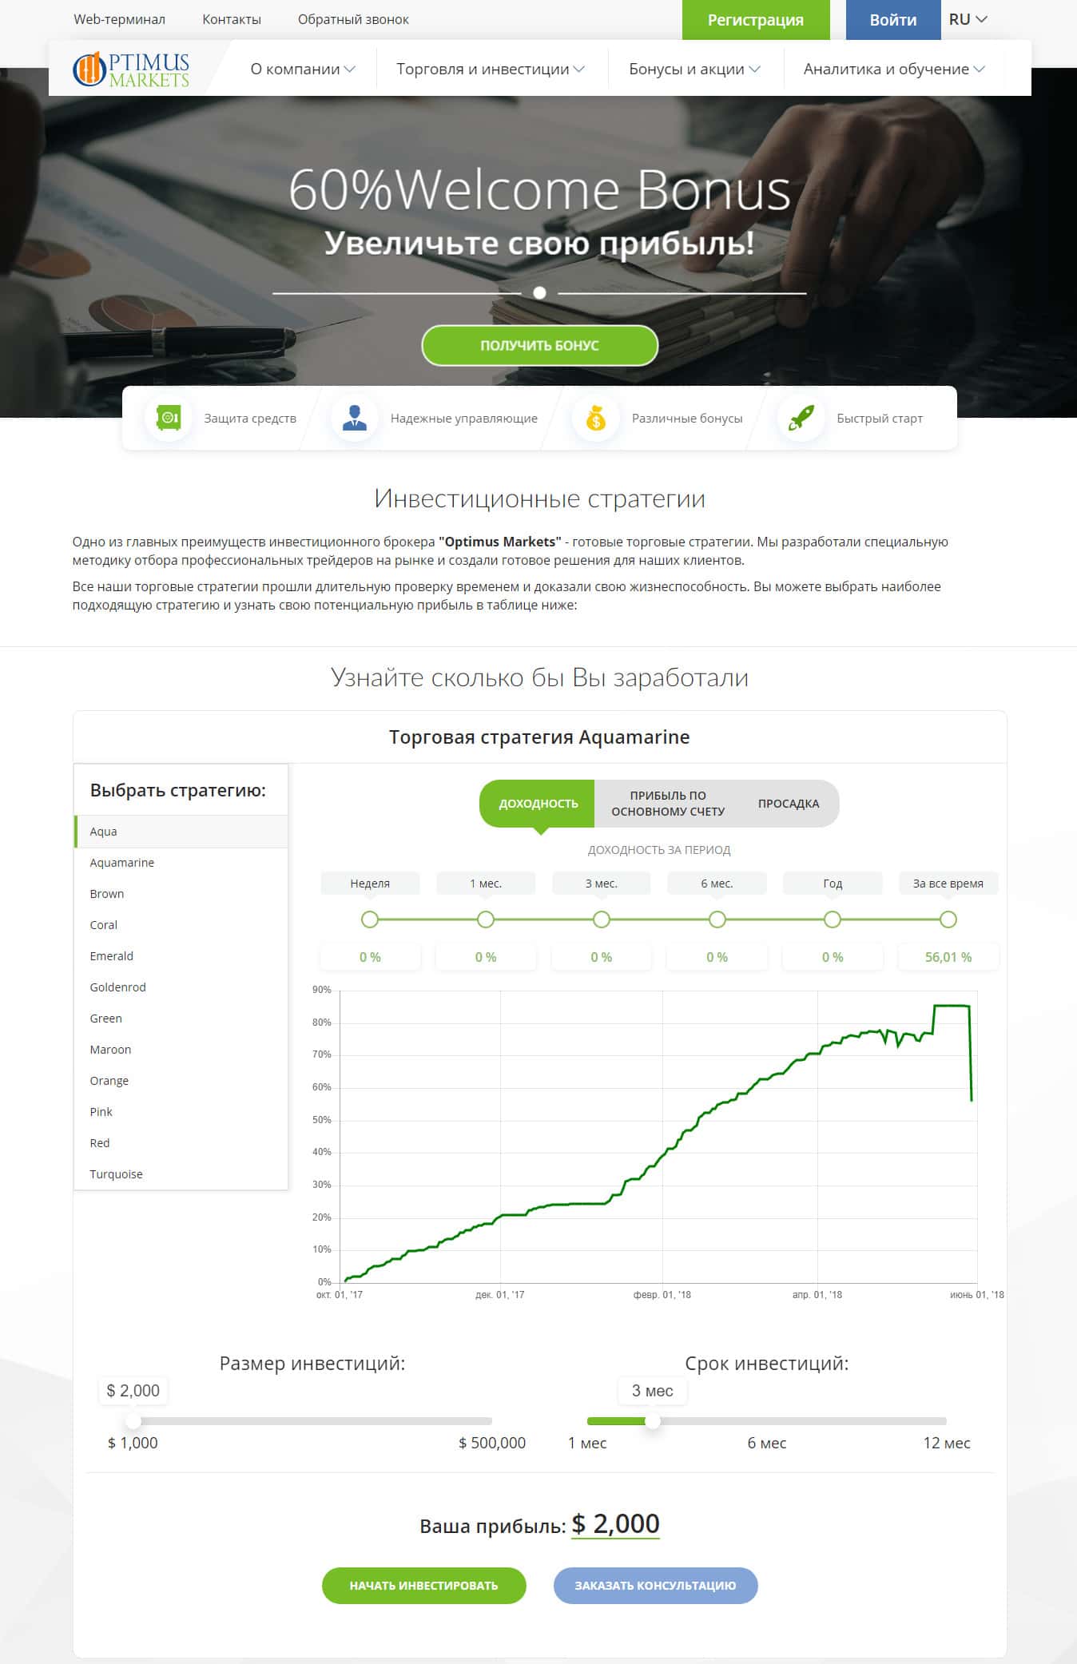The height and width of the screenshot is (1664, 1077).
Task: Select the Red strategy
Action: coord(181,1143)
